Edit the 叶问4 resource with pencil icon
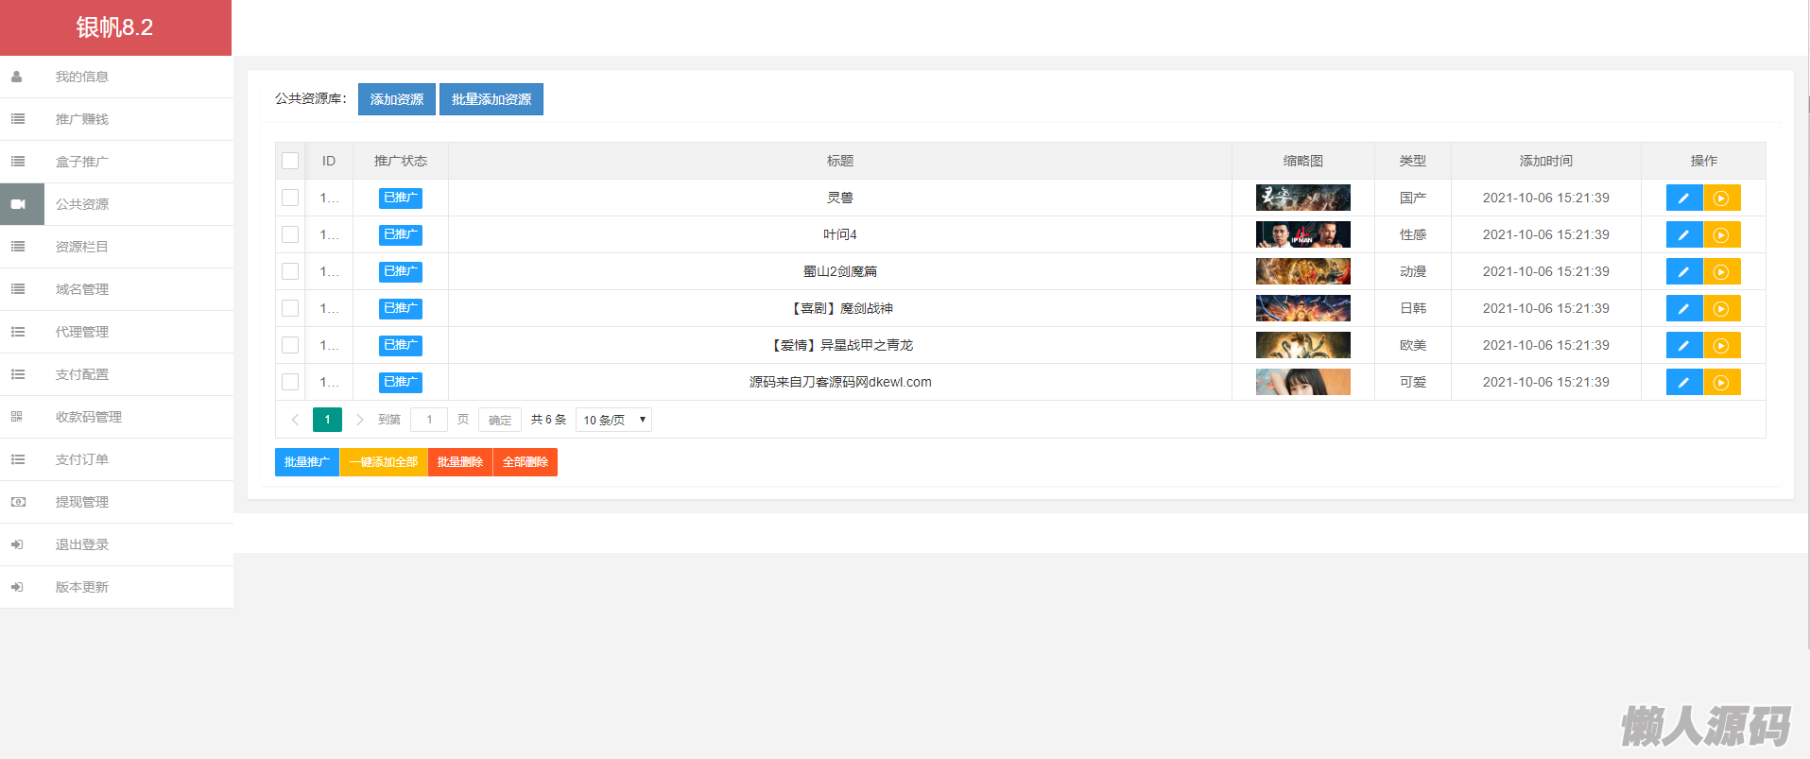This screenshot has width=1810, height=759. click(1683, 235)
